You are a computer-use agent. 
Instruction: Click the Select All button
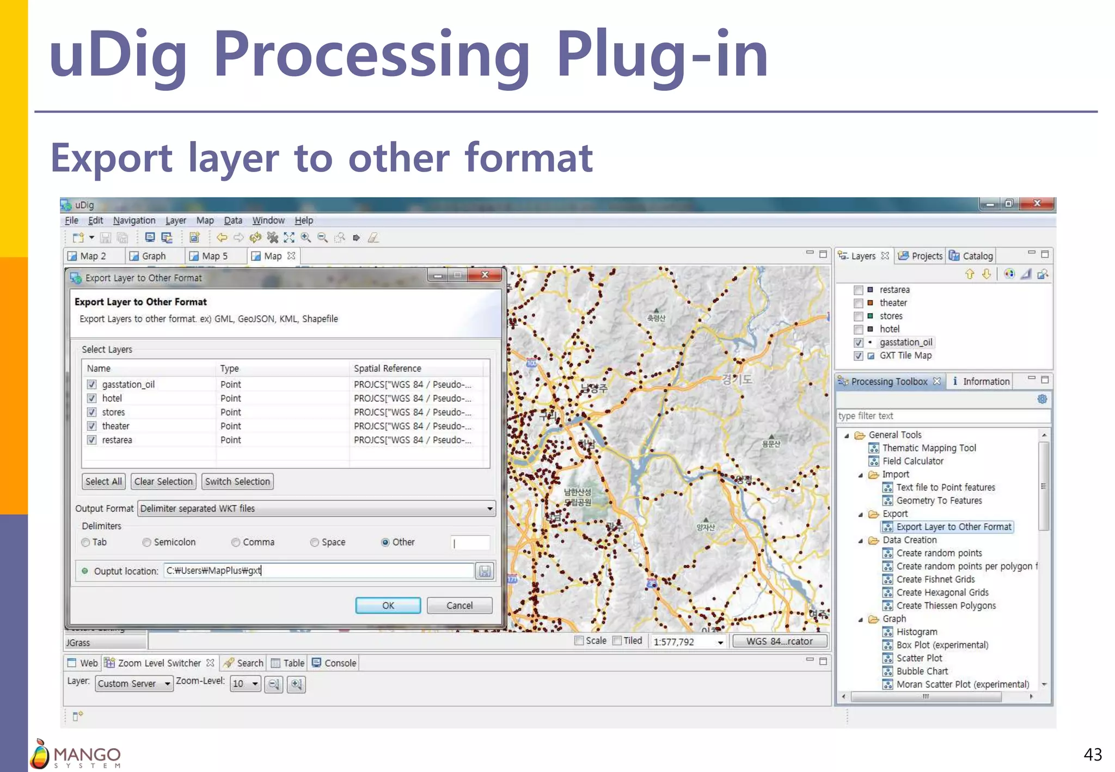103,482
